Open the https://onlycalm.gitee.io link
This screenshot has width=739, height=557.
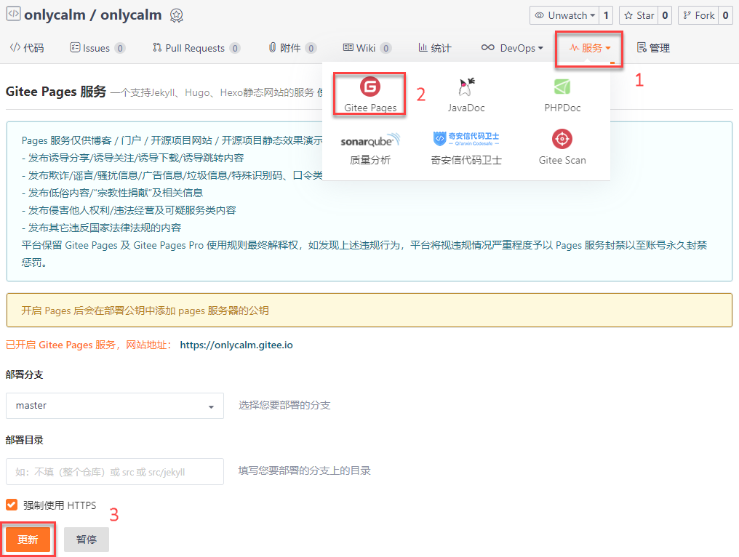click(236, 345)
